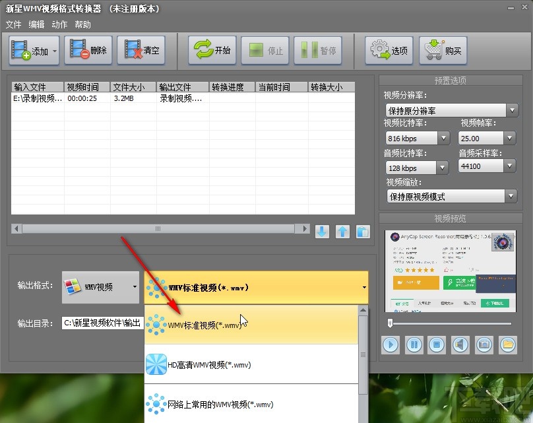This screenshot has width=533, height=423.
Task: Expand the 音频比特率 128 kbps dropdown
Action: [x=442, y=168]
